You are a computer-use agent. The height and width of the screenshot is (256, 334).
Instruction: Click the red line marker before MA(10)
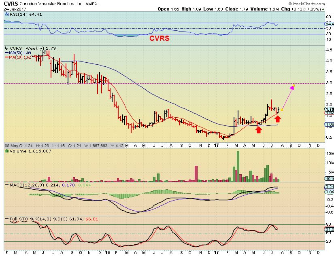tap(6, 57)
